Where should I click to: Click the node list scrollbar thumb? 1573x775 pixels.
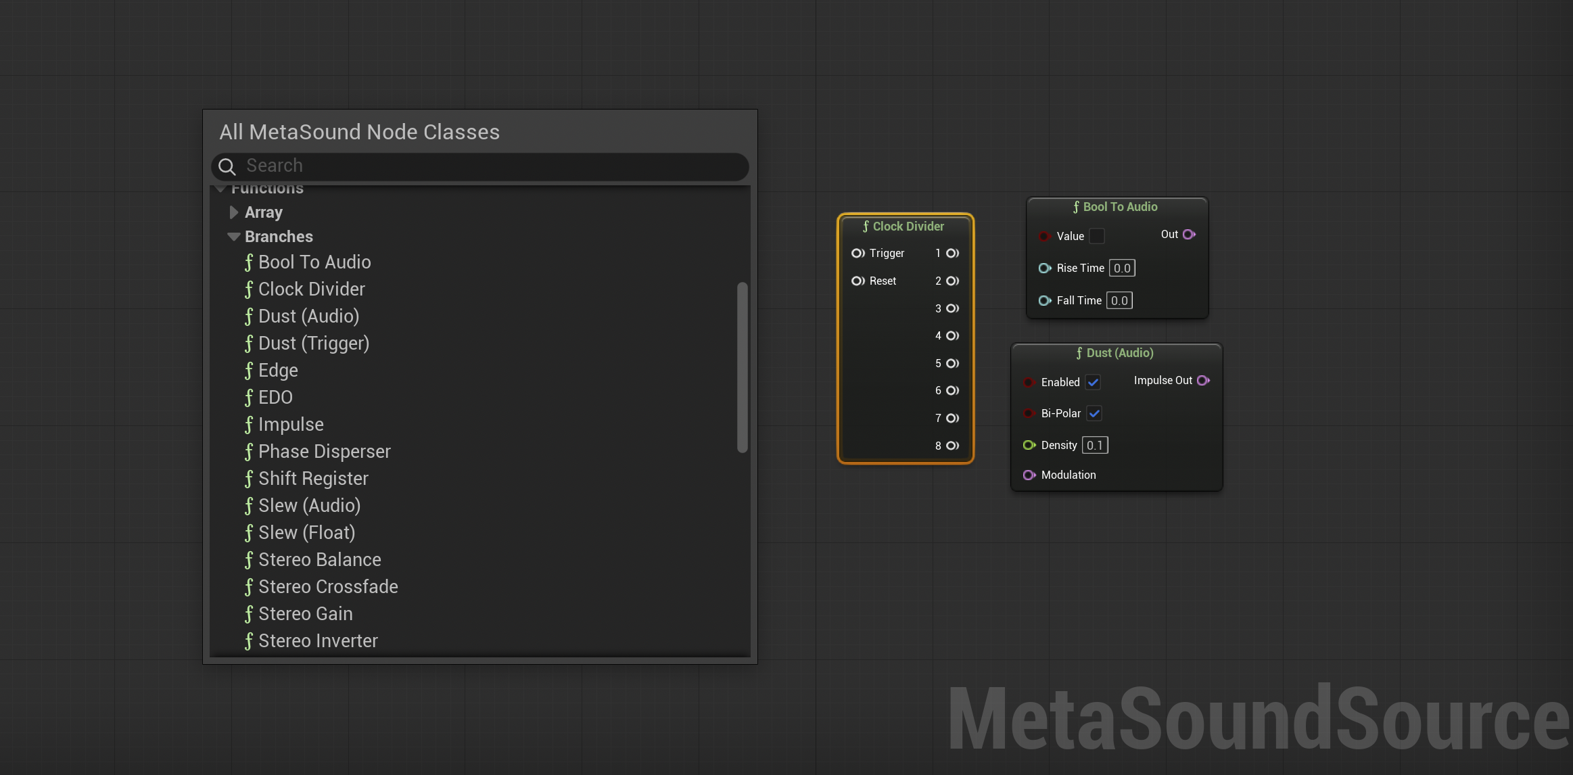742,367
